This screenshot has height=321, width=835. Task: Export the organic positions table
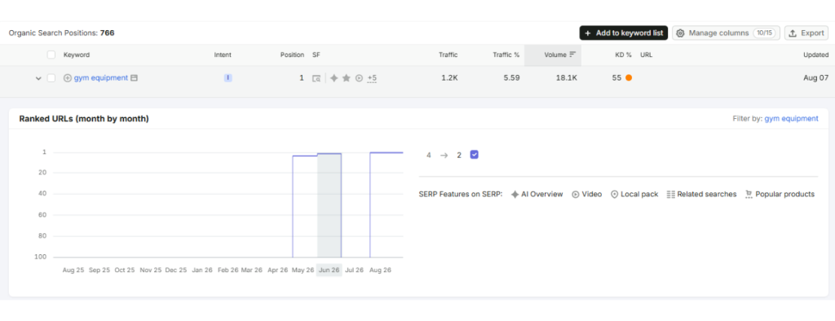click(806, 33)
